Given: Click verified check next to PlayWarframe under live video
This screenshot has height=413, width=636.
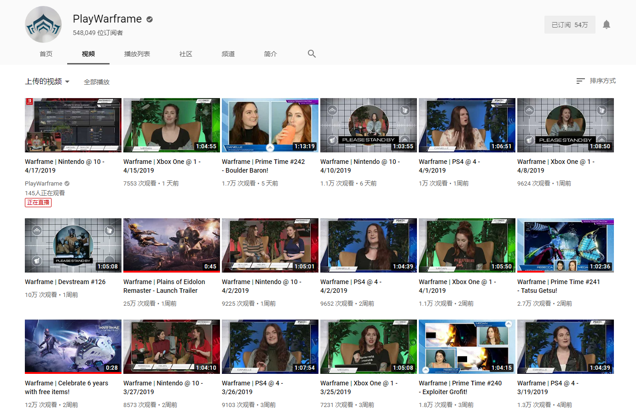Looking at the screenshot, I should click(67, 183).
